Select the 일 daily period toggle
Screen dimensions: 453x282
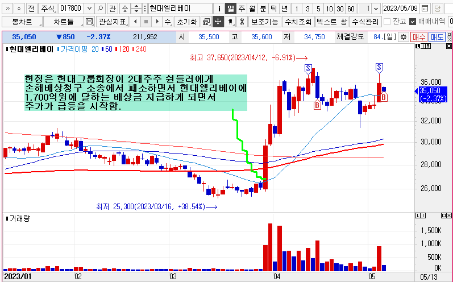(x=231, y=9)
